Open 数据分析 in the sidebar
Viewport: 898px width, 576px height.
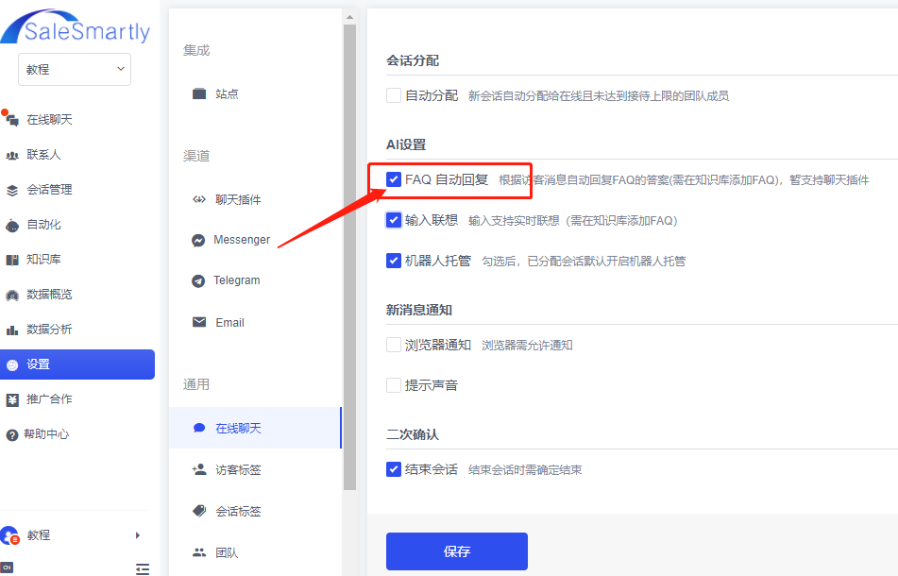[77, 330]
